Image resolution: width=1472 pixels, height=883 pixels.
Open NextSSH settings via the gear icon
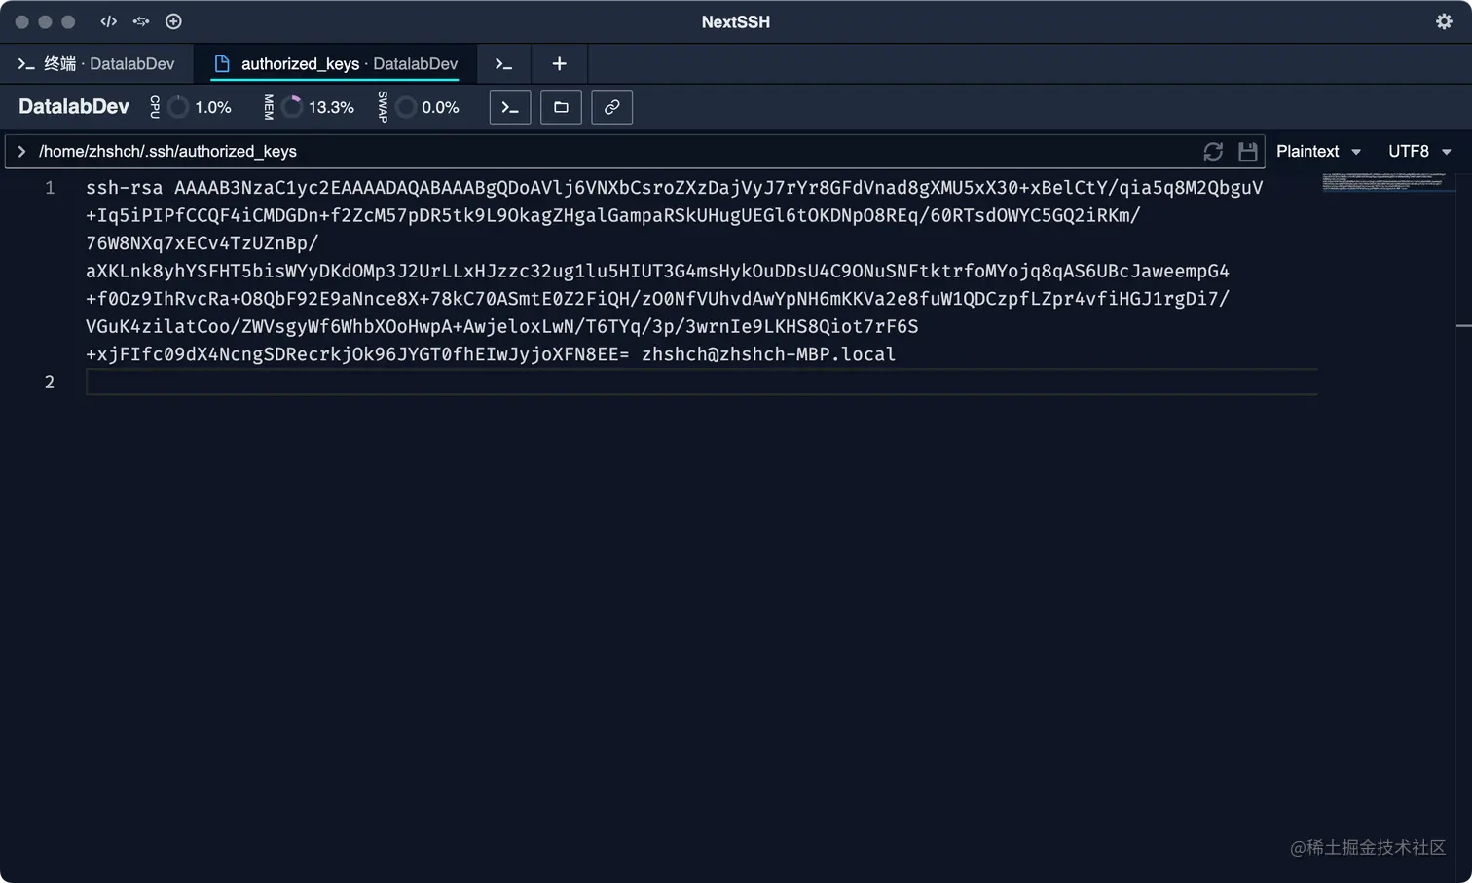click(1444, 21)
